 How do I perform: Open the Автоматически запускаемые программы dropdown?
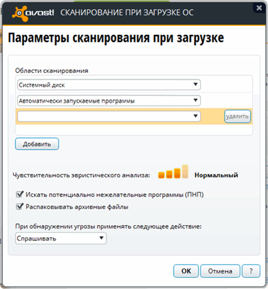(109, 100)
